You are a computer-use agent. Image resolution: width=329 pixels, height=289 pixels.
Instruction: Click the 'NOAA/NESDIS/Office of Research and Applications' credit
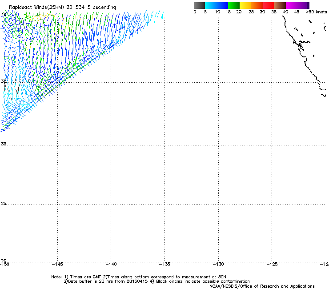[x=262, y=286]
